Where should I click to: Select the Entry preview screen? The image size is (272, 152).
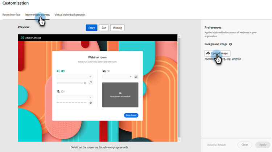point(92,28)
